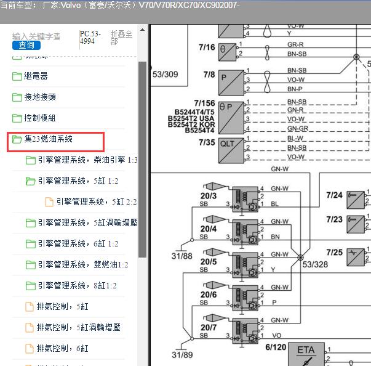Click folder icon next to 引擎管理系統，柴油引擎
The width and height of the screenshot is (371, 366).
[31, 160]
